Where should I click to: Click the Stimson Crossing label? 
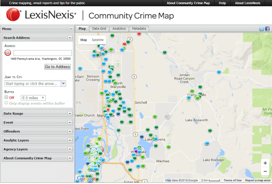[93, 78]
